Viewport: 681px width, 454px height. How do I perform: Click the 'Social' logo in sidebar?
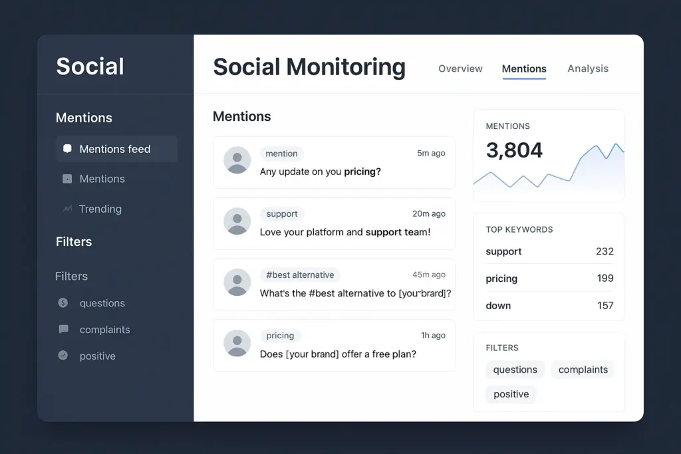pos(90,66)
